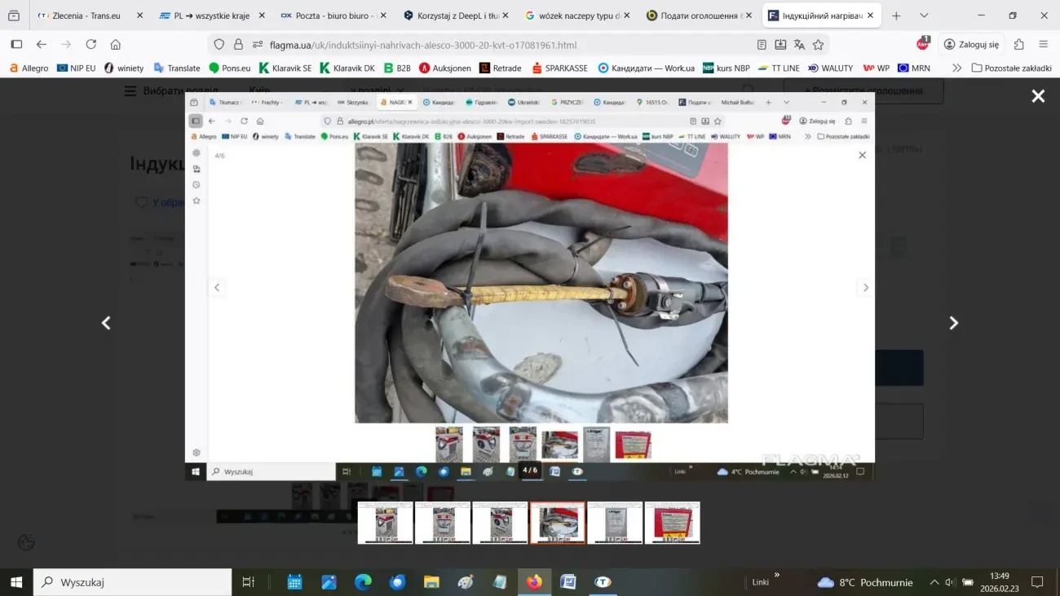
Task: Open the kurs NBP bookmark
Action: 727,68
